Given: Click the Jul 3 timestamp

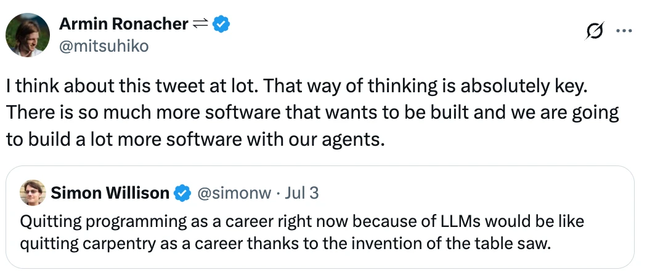Looking at the screenshot, I should point(302,193).
